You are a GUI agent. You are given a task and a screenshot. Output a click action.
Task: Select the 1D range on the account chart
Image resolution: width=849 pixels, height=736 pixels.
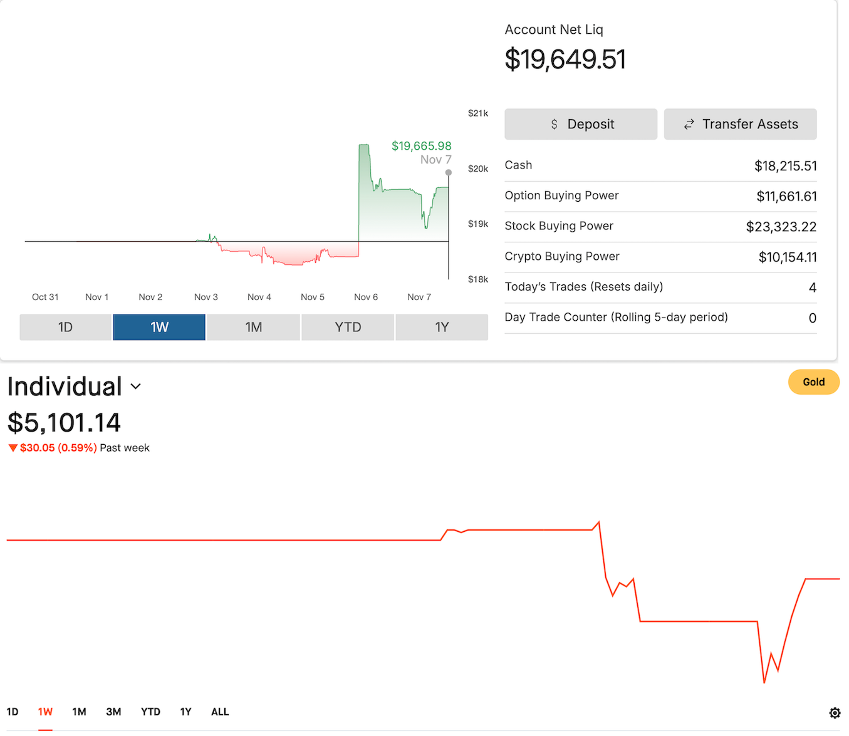[x=65, y=327]
